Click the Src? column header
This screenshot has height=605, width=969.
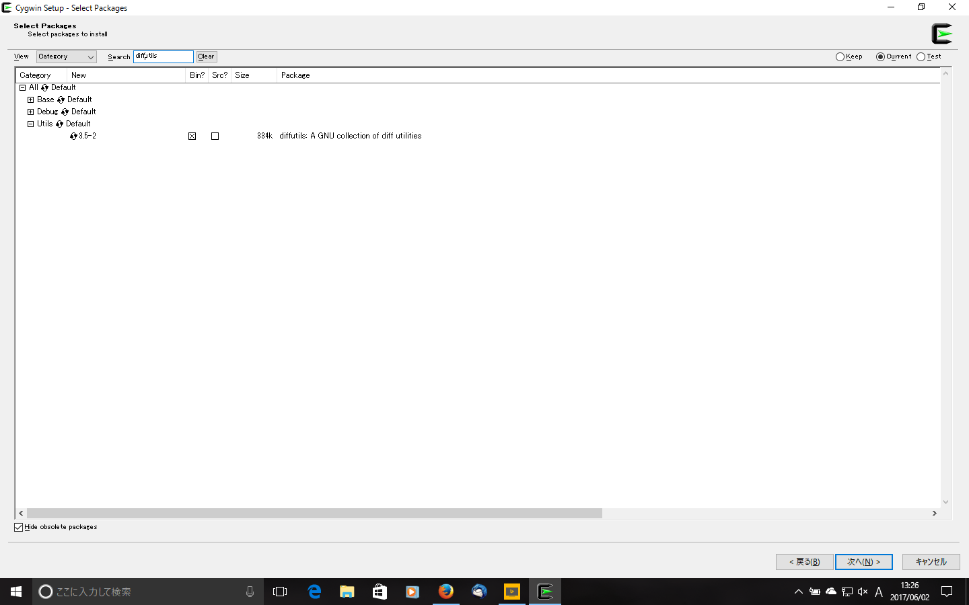[219, 75]
